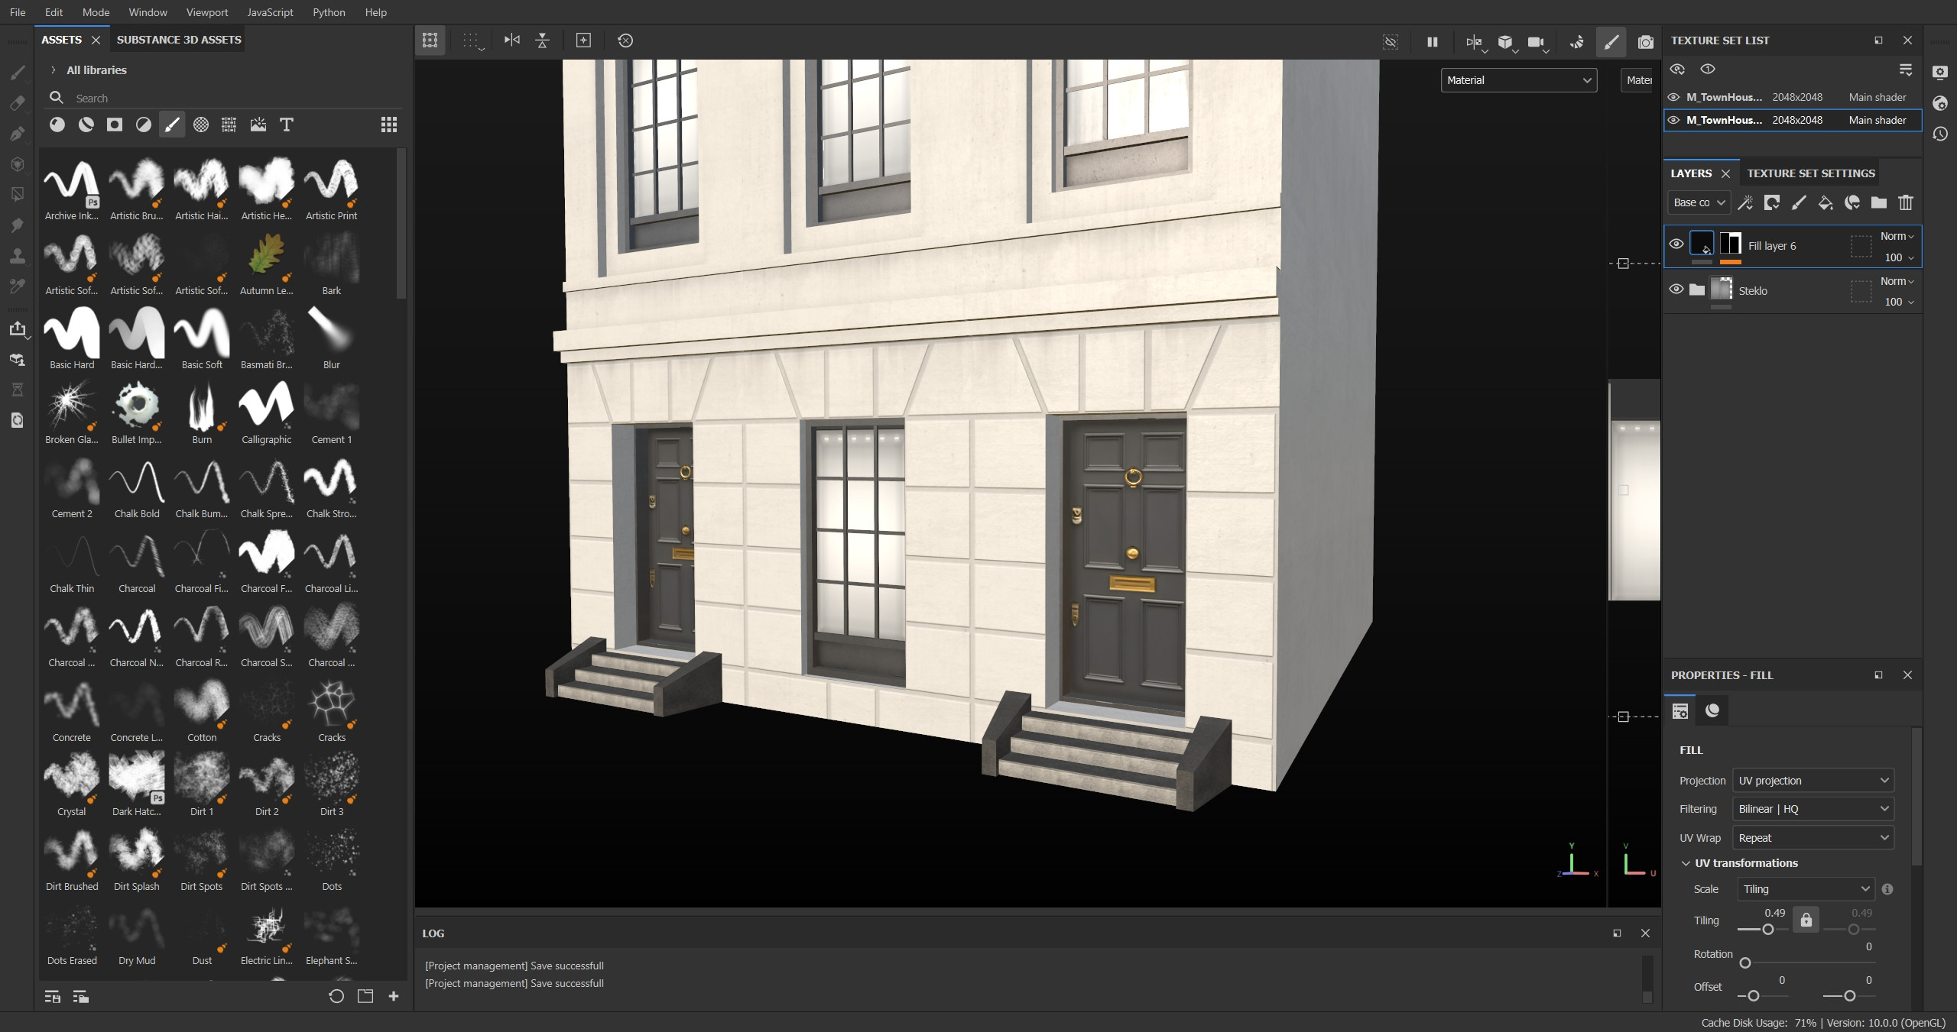The width and height of the screenshot is (1957, 1032).
Task: Open the Viewport menu
Action: click(x=206, y=12)
